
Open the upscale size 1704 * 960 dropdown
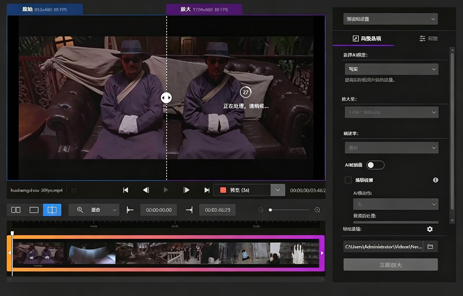[x=391, y=112]
